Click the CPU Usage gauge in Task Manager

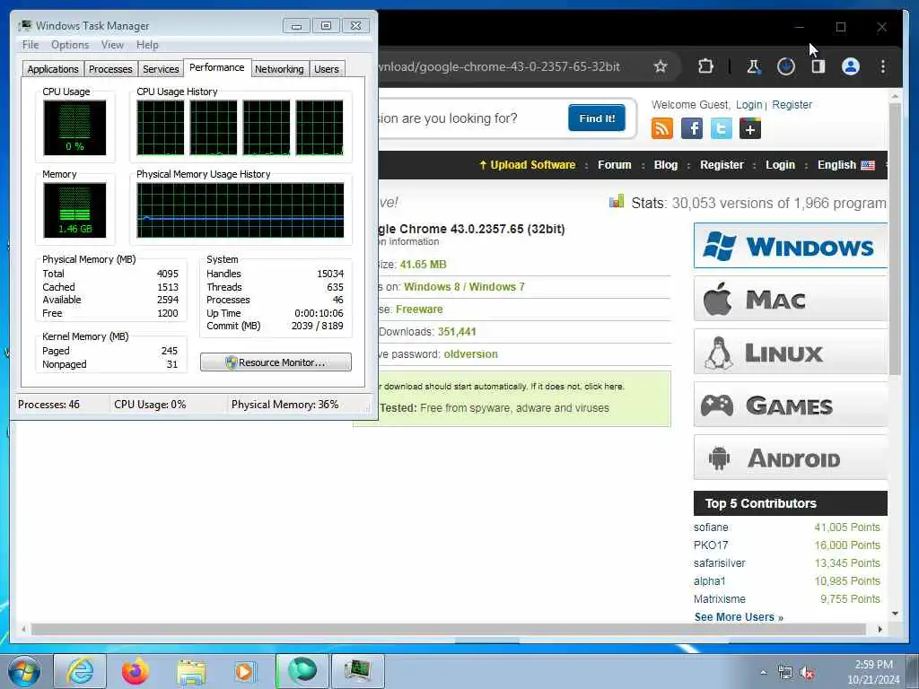74,127
